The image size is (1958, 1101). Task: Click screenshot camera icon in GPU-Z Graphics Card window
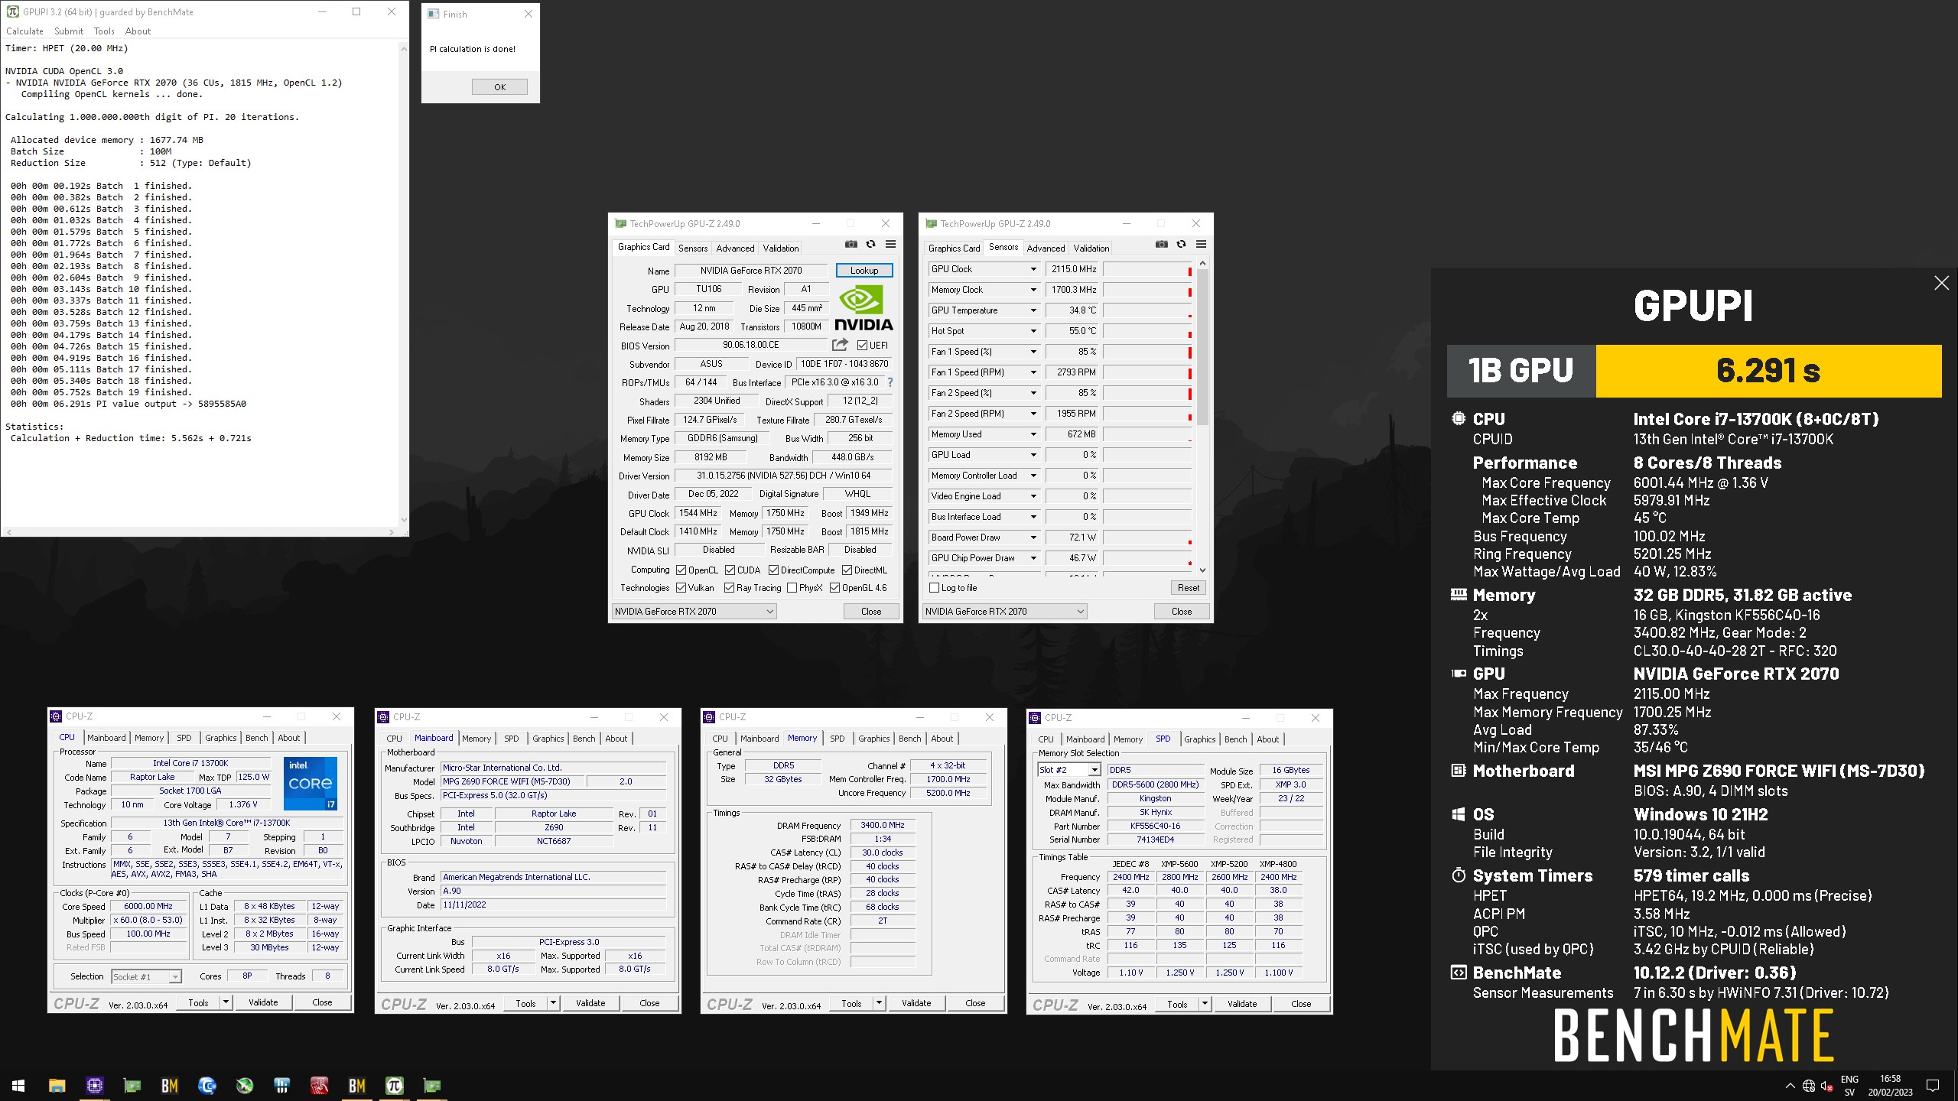[x=851, y=245]
